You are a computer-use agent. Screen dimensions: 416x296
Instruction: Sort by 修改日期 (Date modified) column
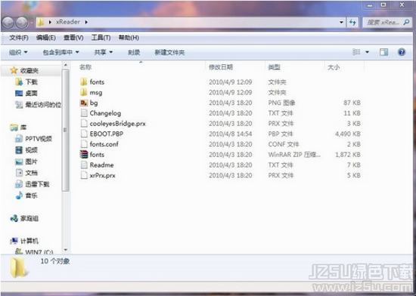point(221,67)
